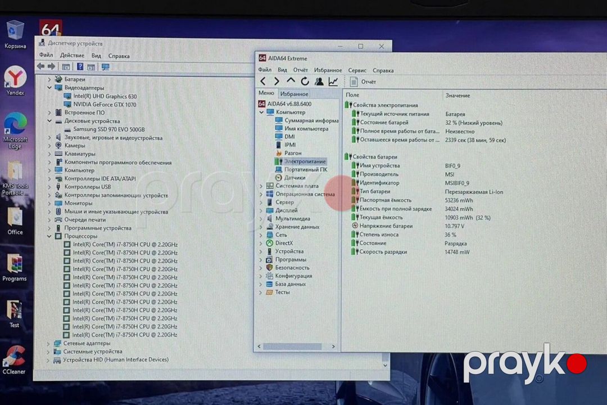Collapse Видеоадаптеры in Device Manager

(x=49, y=88)
